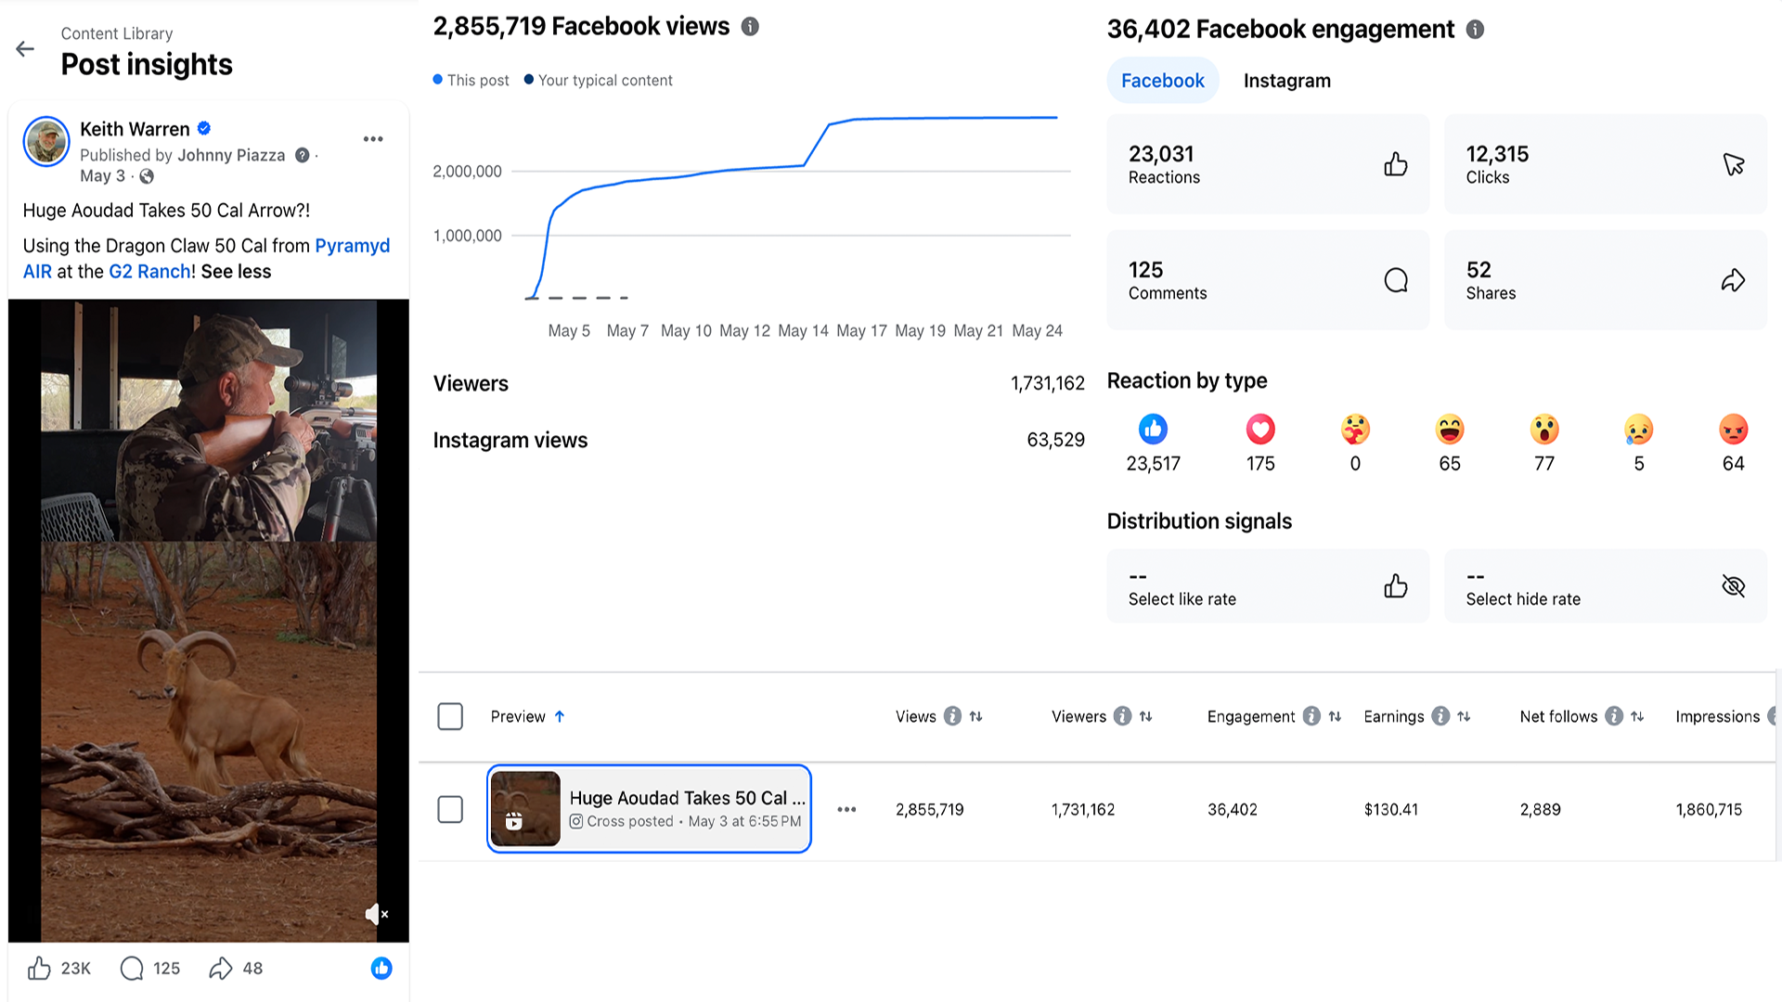This screenshot has height=1002, width=1782.
Task: Show info for the Earnings column
Action: pos(1440,716)
